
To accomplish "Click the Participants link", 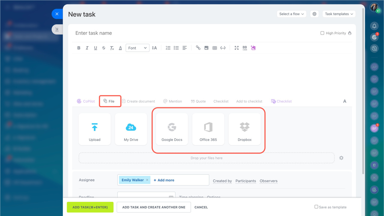I will (x=246, y=181).
